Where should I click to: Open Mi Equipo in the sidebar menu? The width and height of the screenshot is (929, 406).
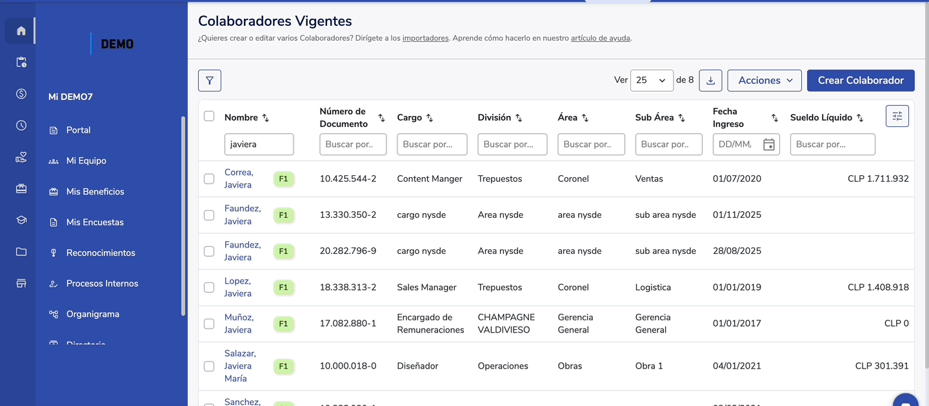click(86, 160)
